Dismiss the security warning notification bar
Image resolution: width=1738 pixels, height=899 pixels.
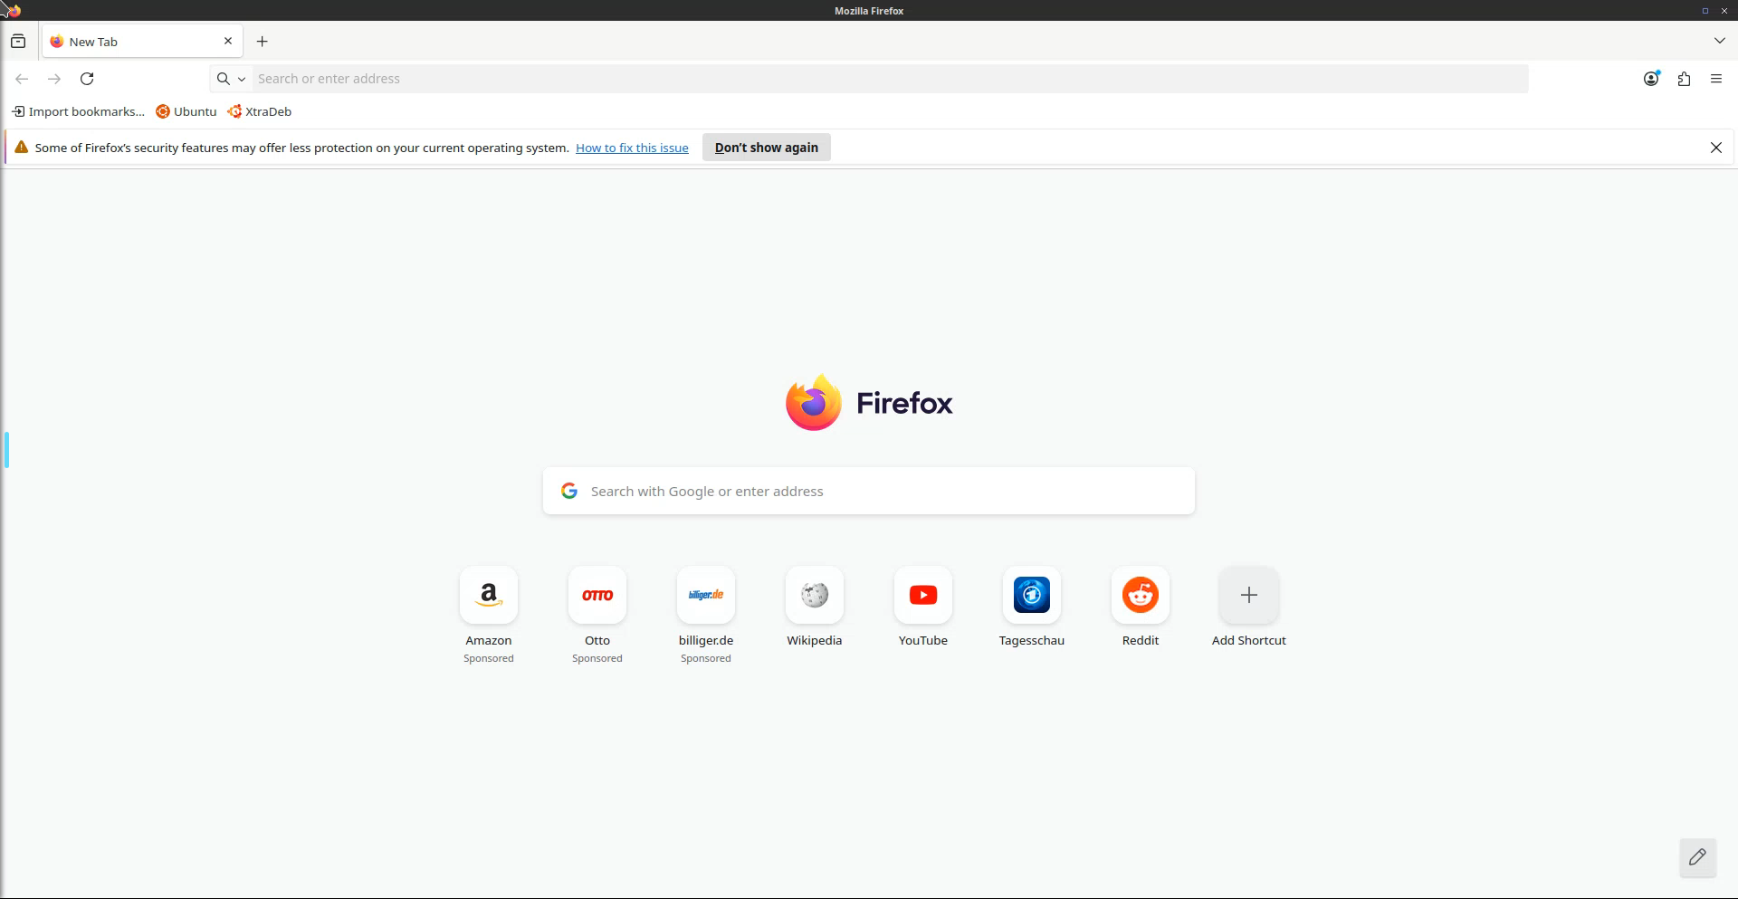1715,148
